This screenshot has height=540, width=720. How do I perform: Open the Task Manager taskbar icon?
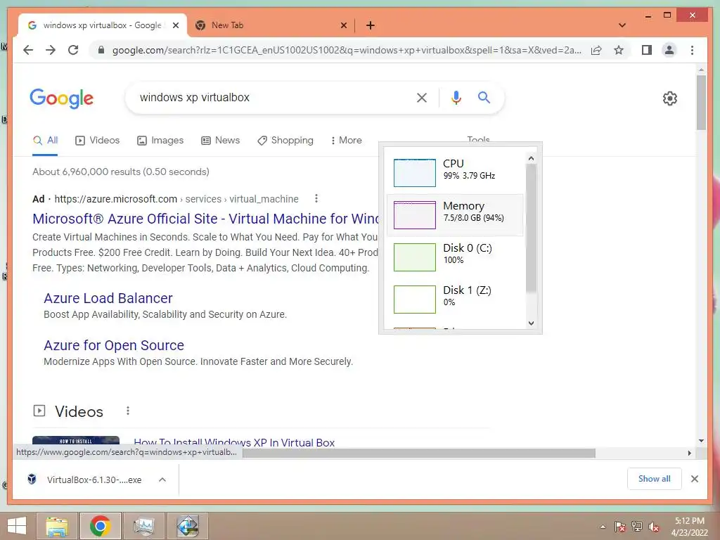pos(143,526)
